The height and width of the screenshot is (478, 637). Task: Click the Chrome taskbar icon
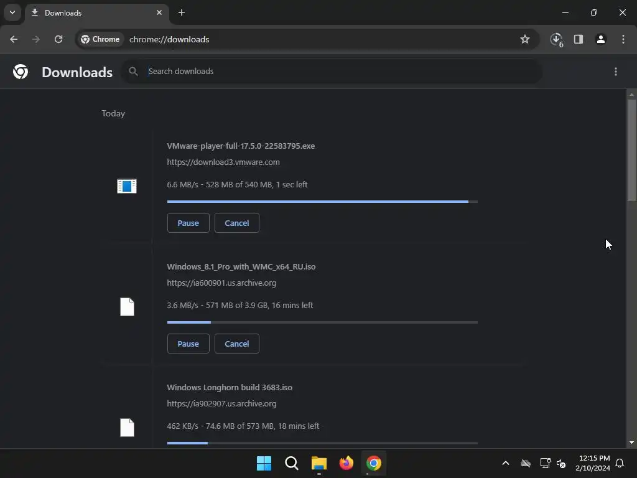click(374, 463)
